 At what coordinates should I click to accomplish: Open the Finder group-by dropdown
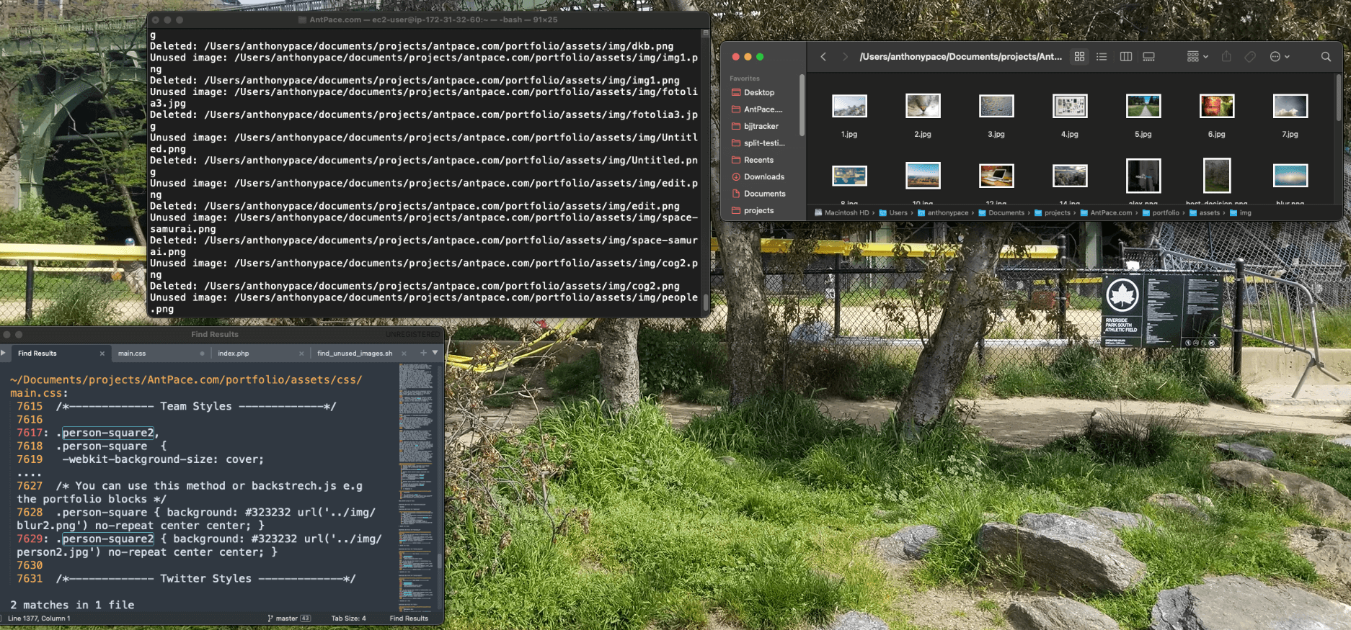coord(1197,57)
